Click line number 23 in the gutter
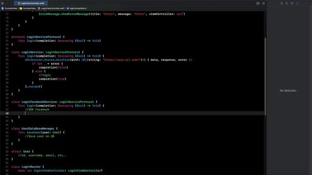 pos(7,37)
